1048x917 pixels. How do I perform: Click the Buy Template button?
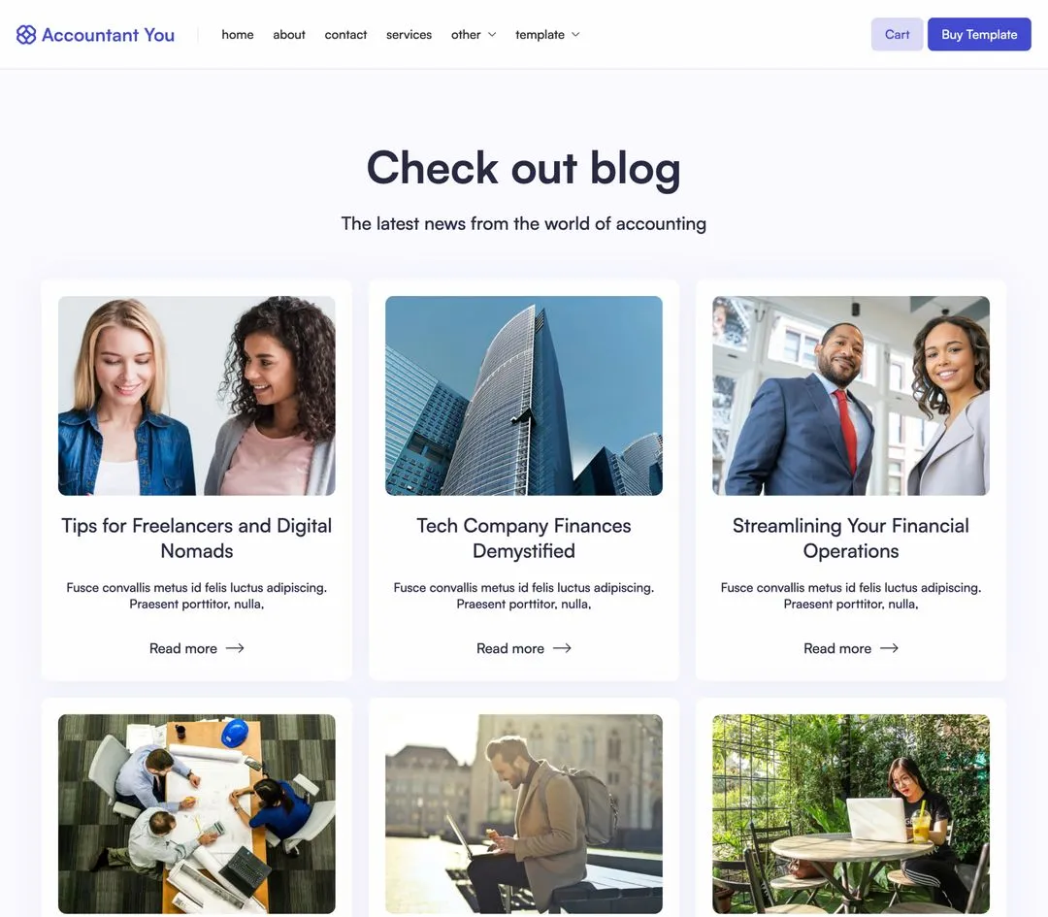979,34
